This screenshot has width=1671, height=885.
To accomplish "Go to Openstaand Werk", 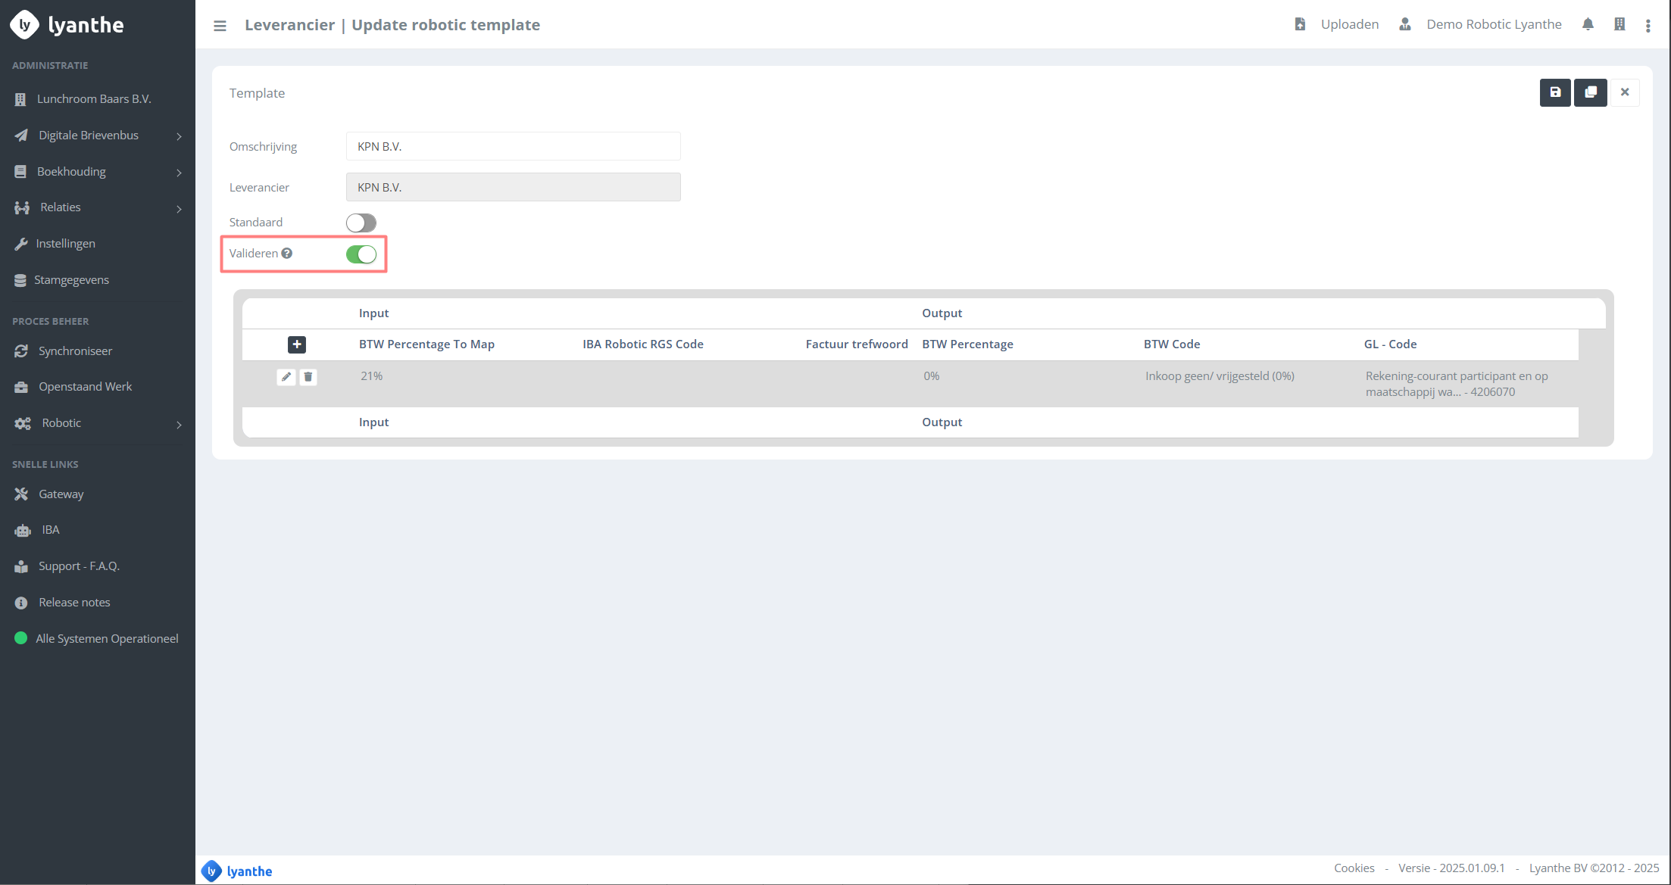I will point(85,387).
